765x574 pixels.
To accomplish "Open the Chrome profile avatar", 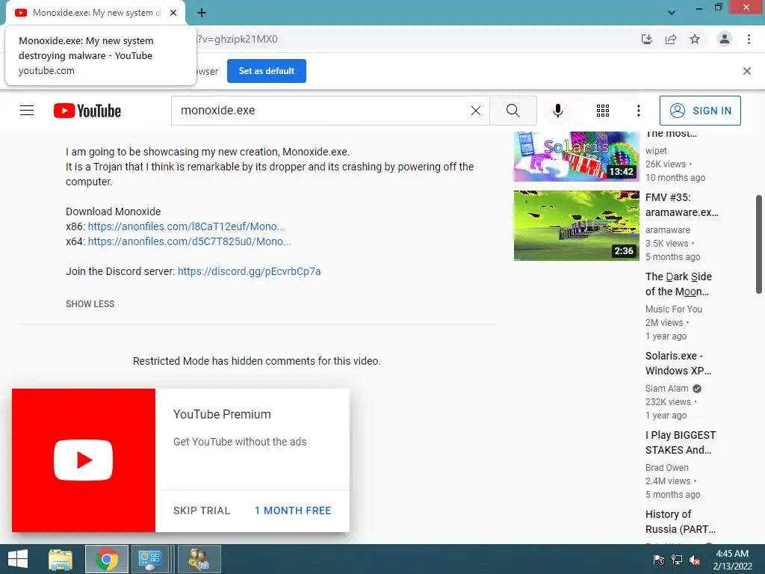I will click(x=725, y=39).
